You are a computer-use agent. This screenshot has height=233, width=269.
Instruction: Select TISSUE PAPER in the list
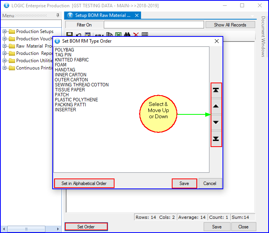point(70,89)
